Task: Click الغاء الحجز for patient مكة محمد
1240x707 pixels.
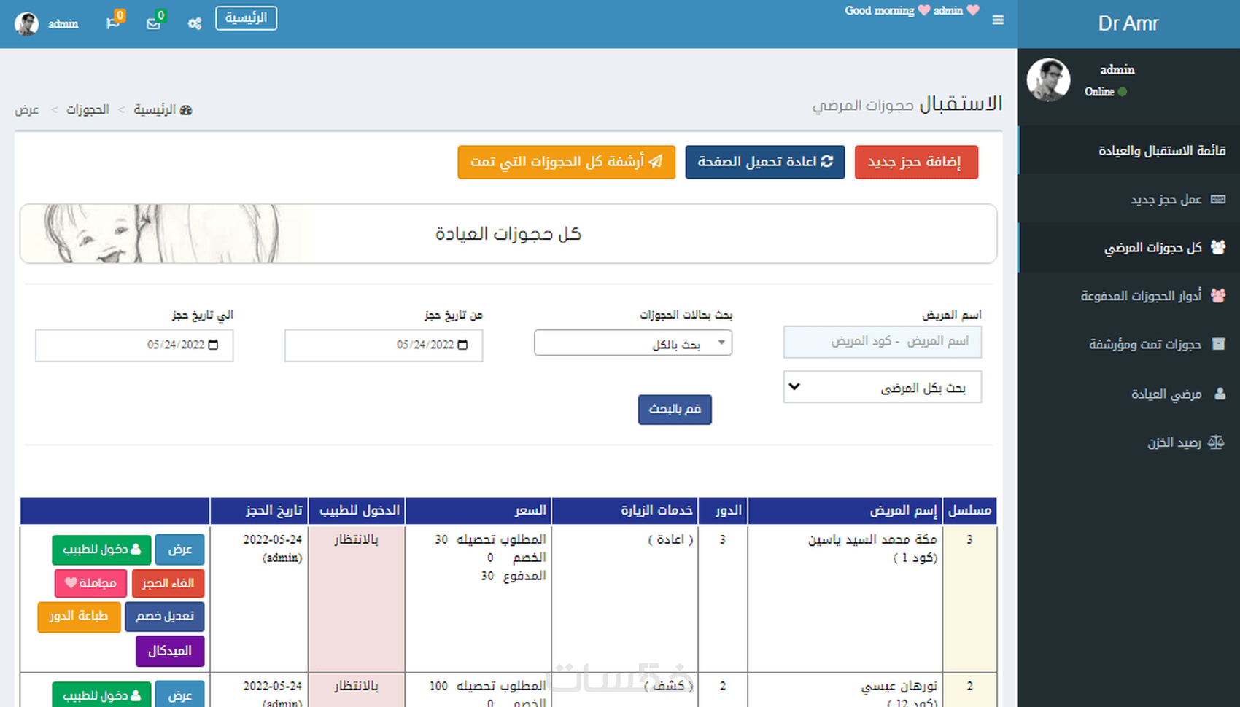Action: tap(168, 583)
